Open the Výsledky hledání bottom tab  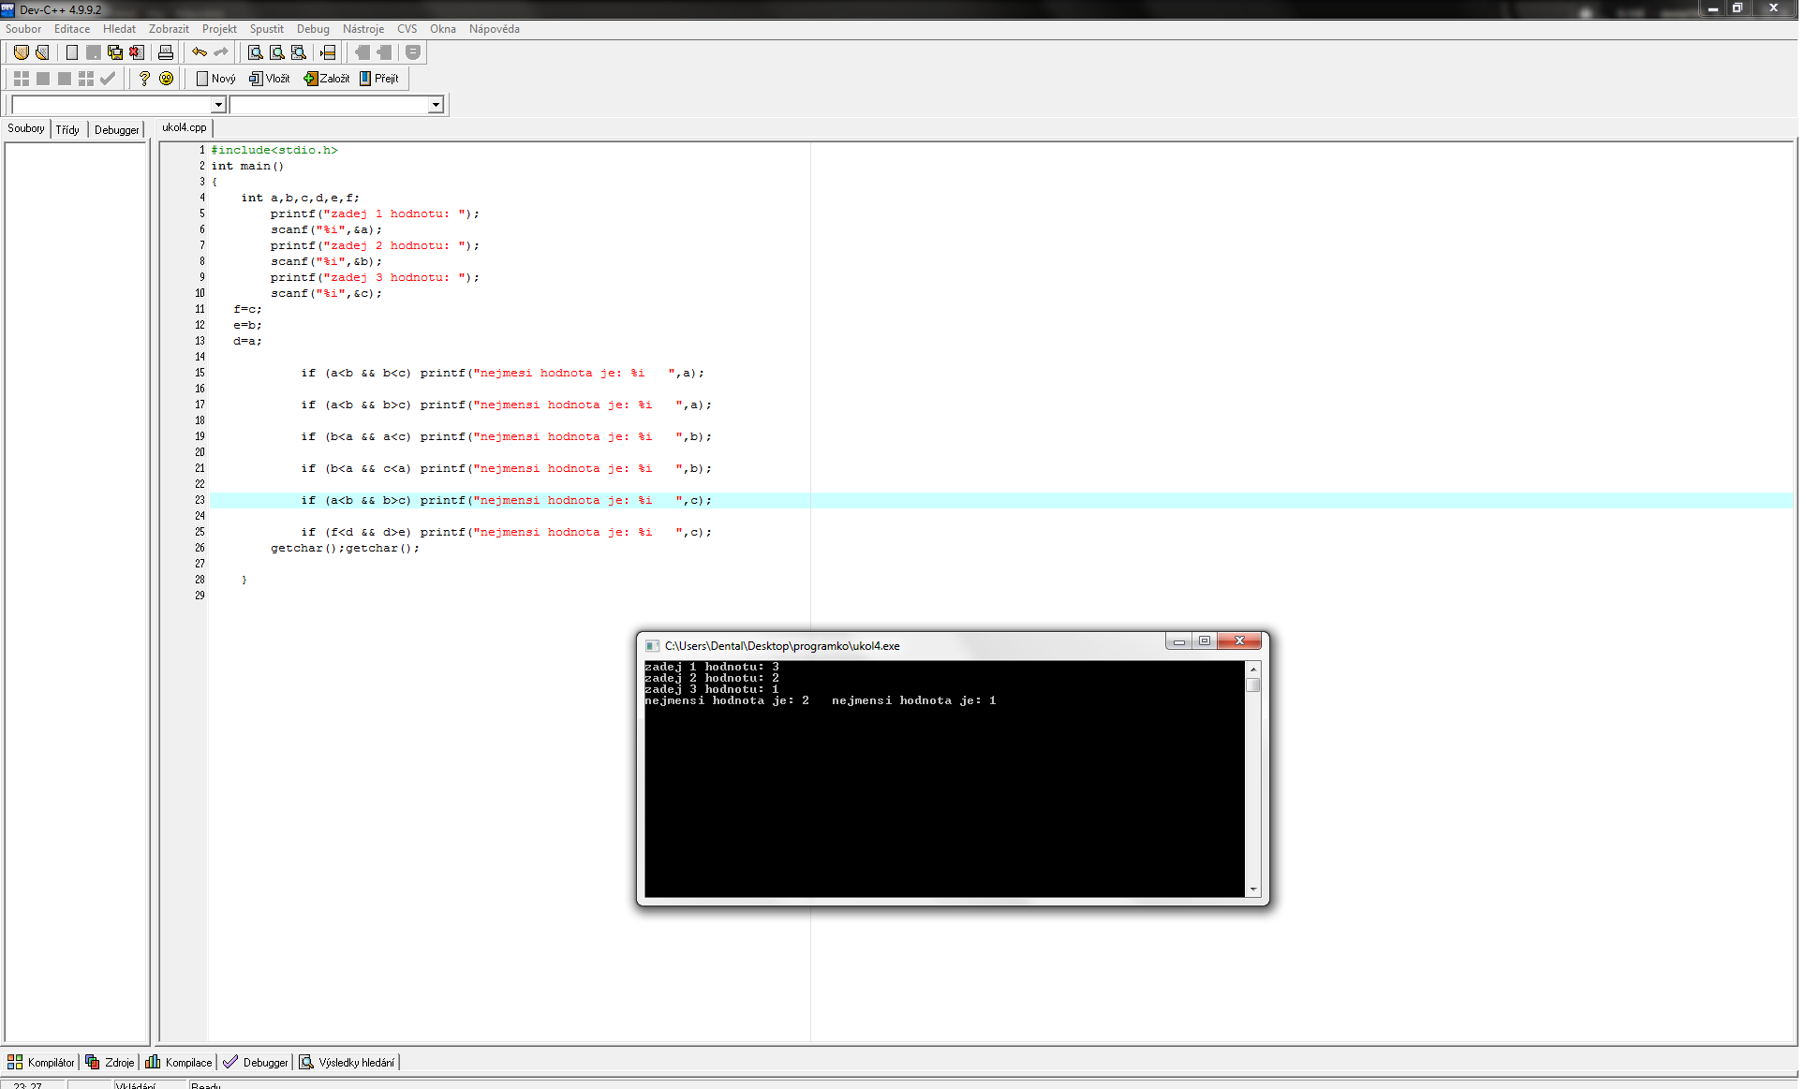tap(347, 1062)
